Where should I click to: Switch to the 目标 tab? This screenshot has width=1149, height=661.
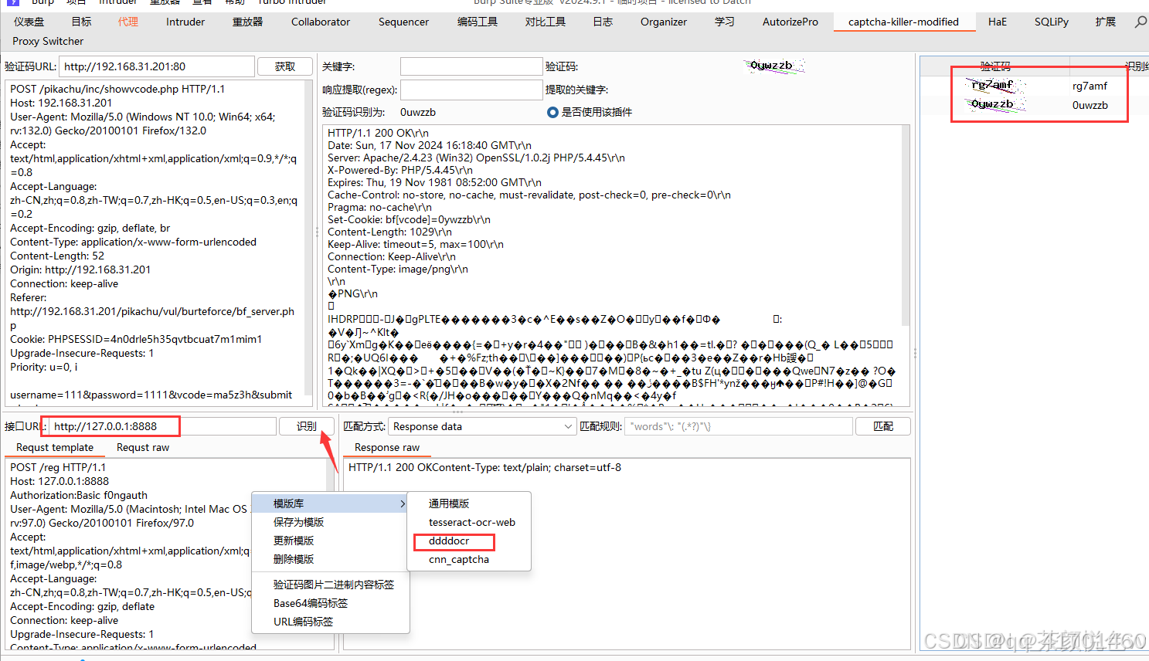point(81,22)
